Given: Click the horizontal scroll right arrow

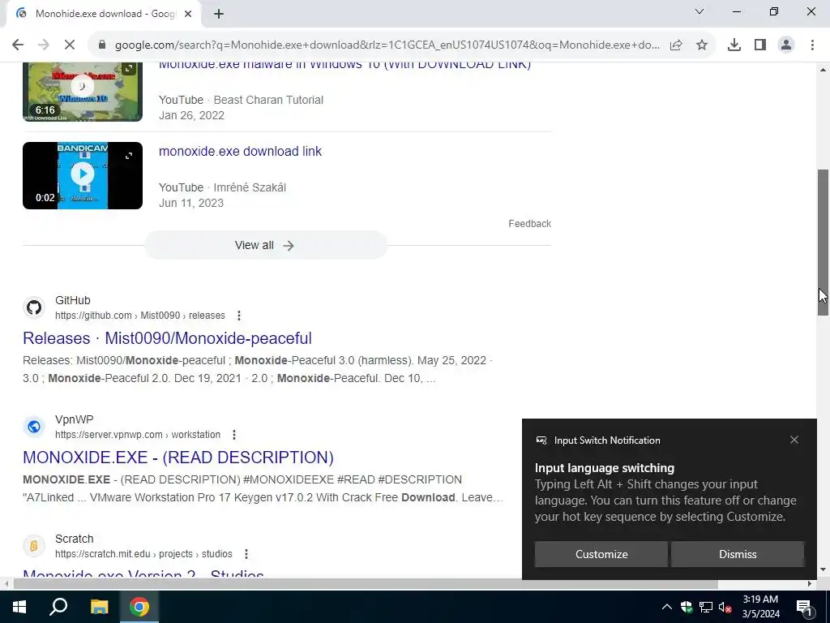Looking at the screenshot, I should [810, 584].
